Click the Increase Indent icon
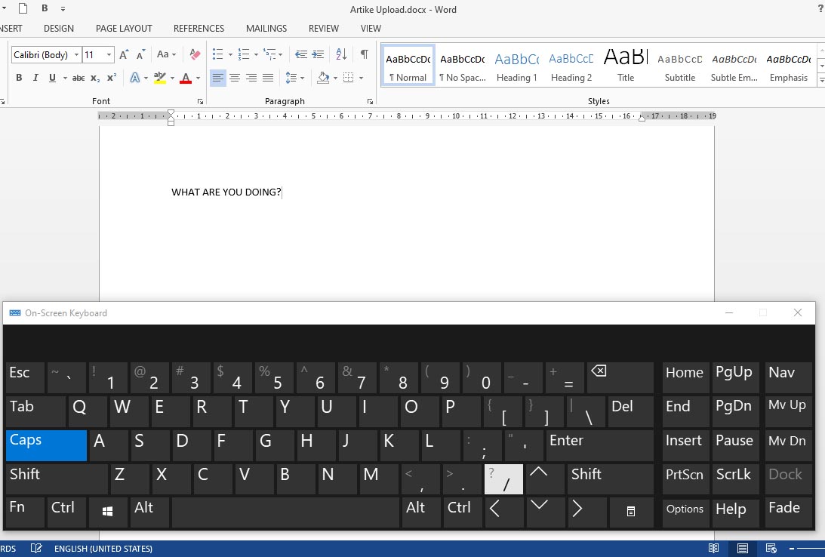The width and height of the screenshot is (825, 557). click(318, 54)
